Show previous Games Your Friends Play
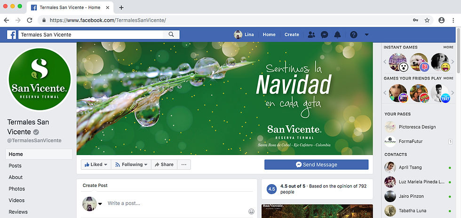 tap(385, 93)
